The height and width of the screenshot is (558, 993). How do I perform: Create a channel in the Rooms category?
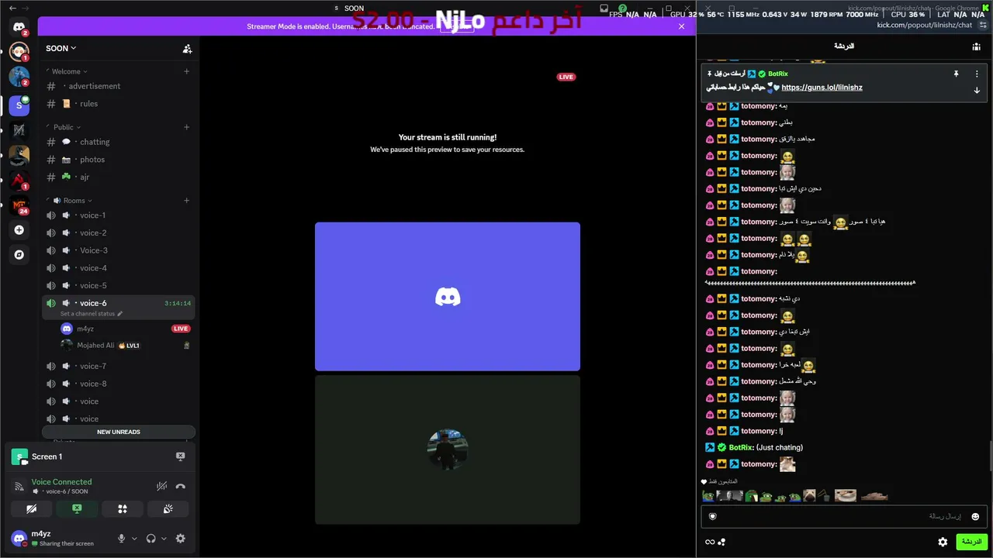pos(186,201)
